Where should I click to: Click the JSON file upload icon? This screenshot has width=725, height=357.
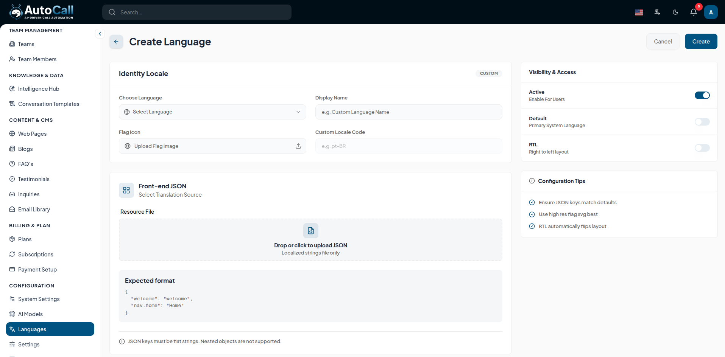click(x=311, y=231)
